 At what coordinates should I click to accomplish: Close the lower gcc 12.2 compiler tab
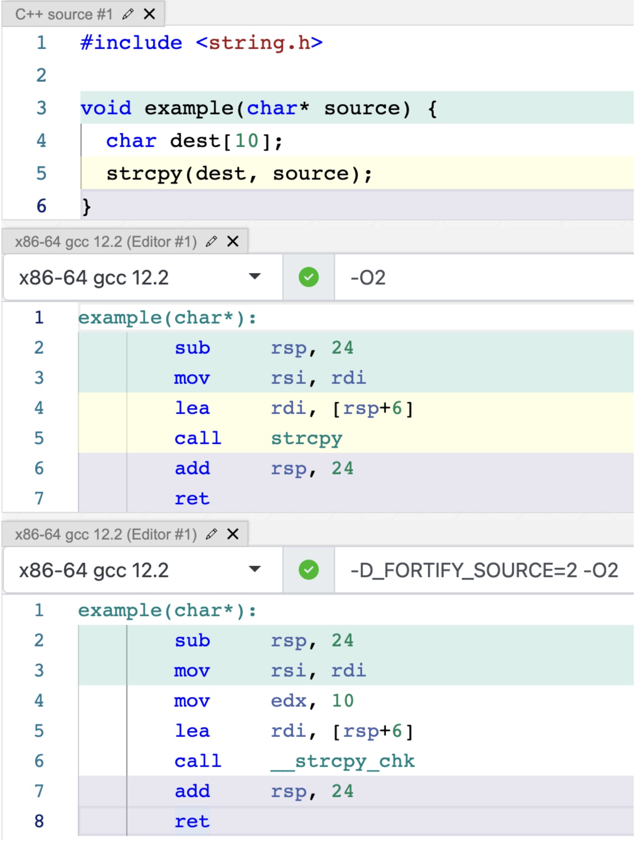[x=233, y=534]
